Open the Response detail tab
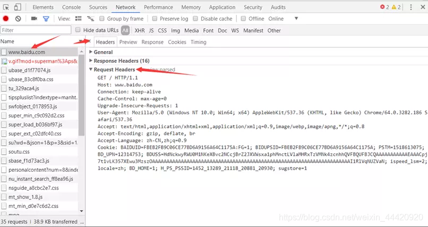The height and width of the screenshot is (227, 428). [x=152, y=42]
